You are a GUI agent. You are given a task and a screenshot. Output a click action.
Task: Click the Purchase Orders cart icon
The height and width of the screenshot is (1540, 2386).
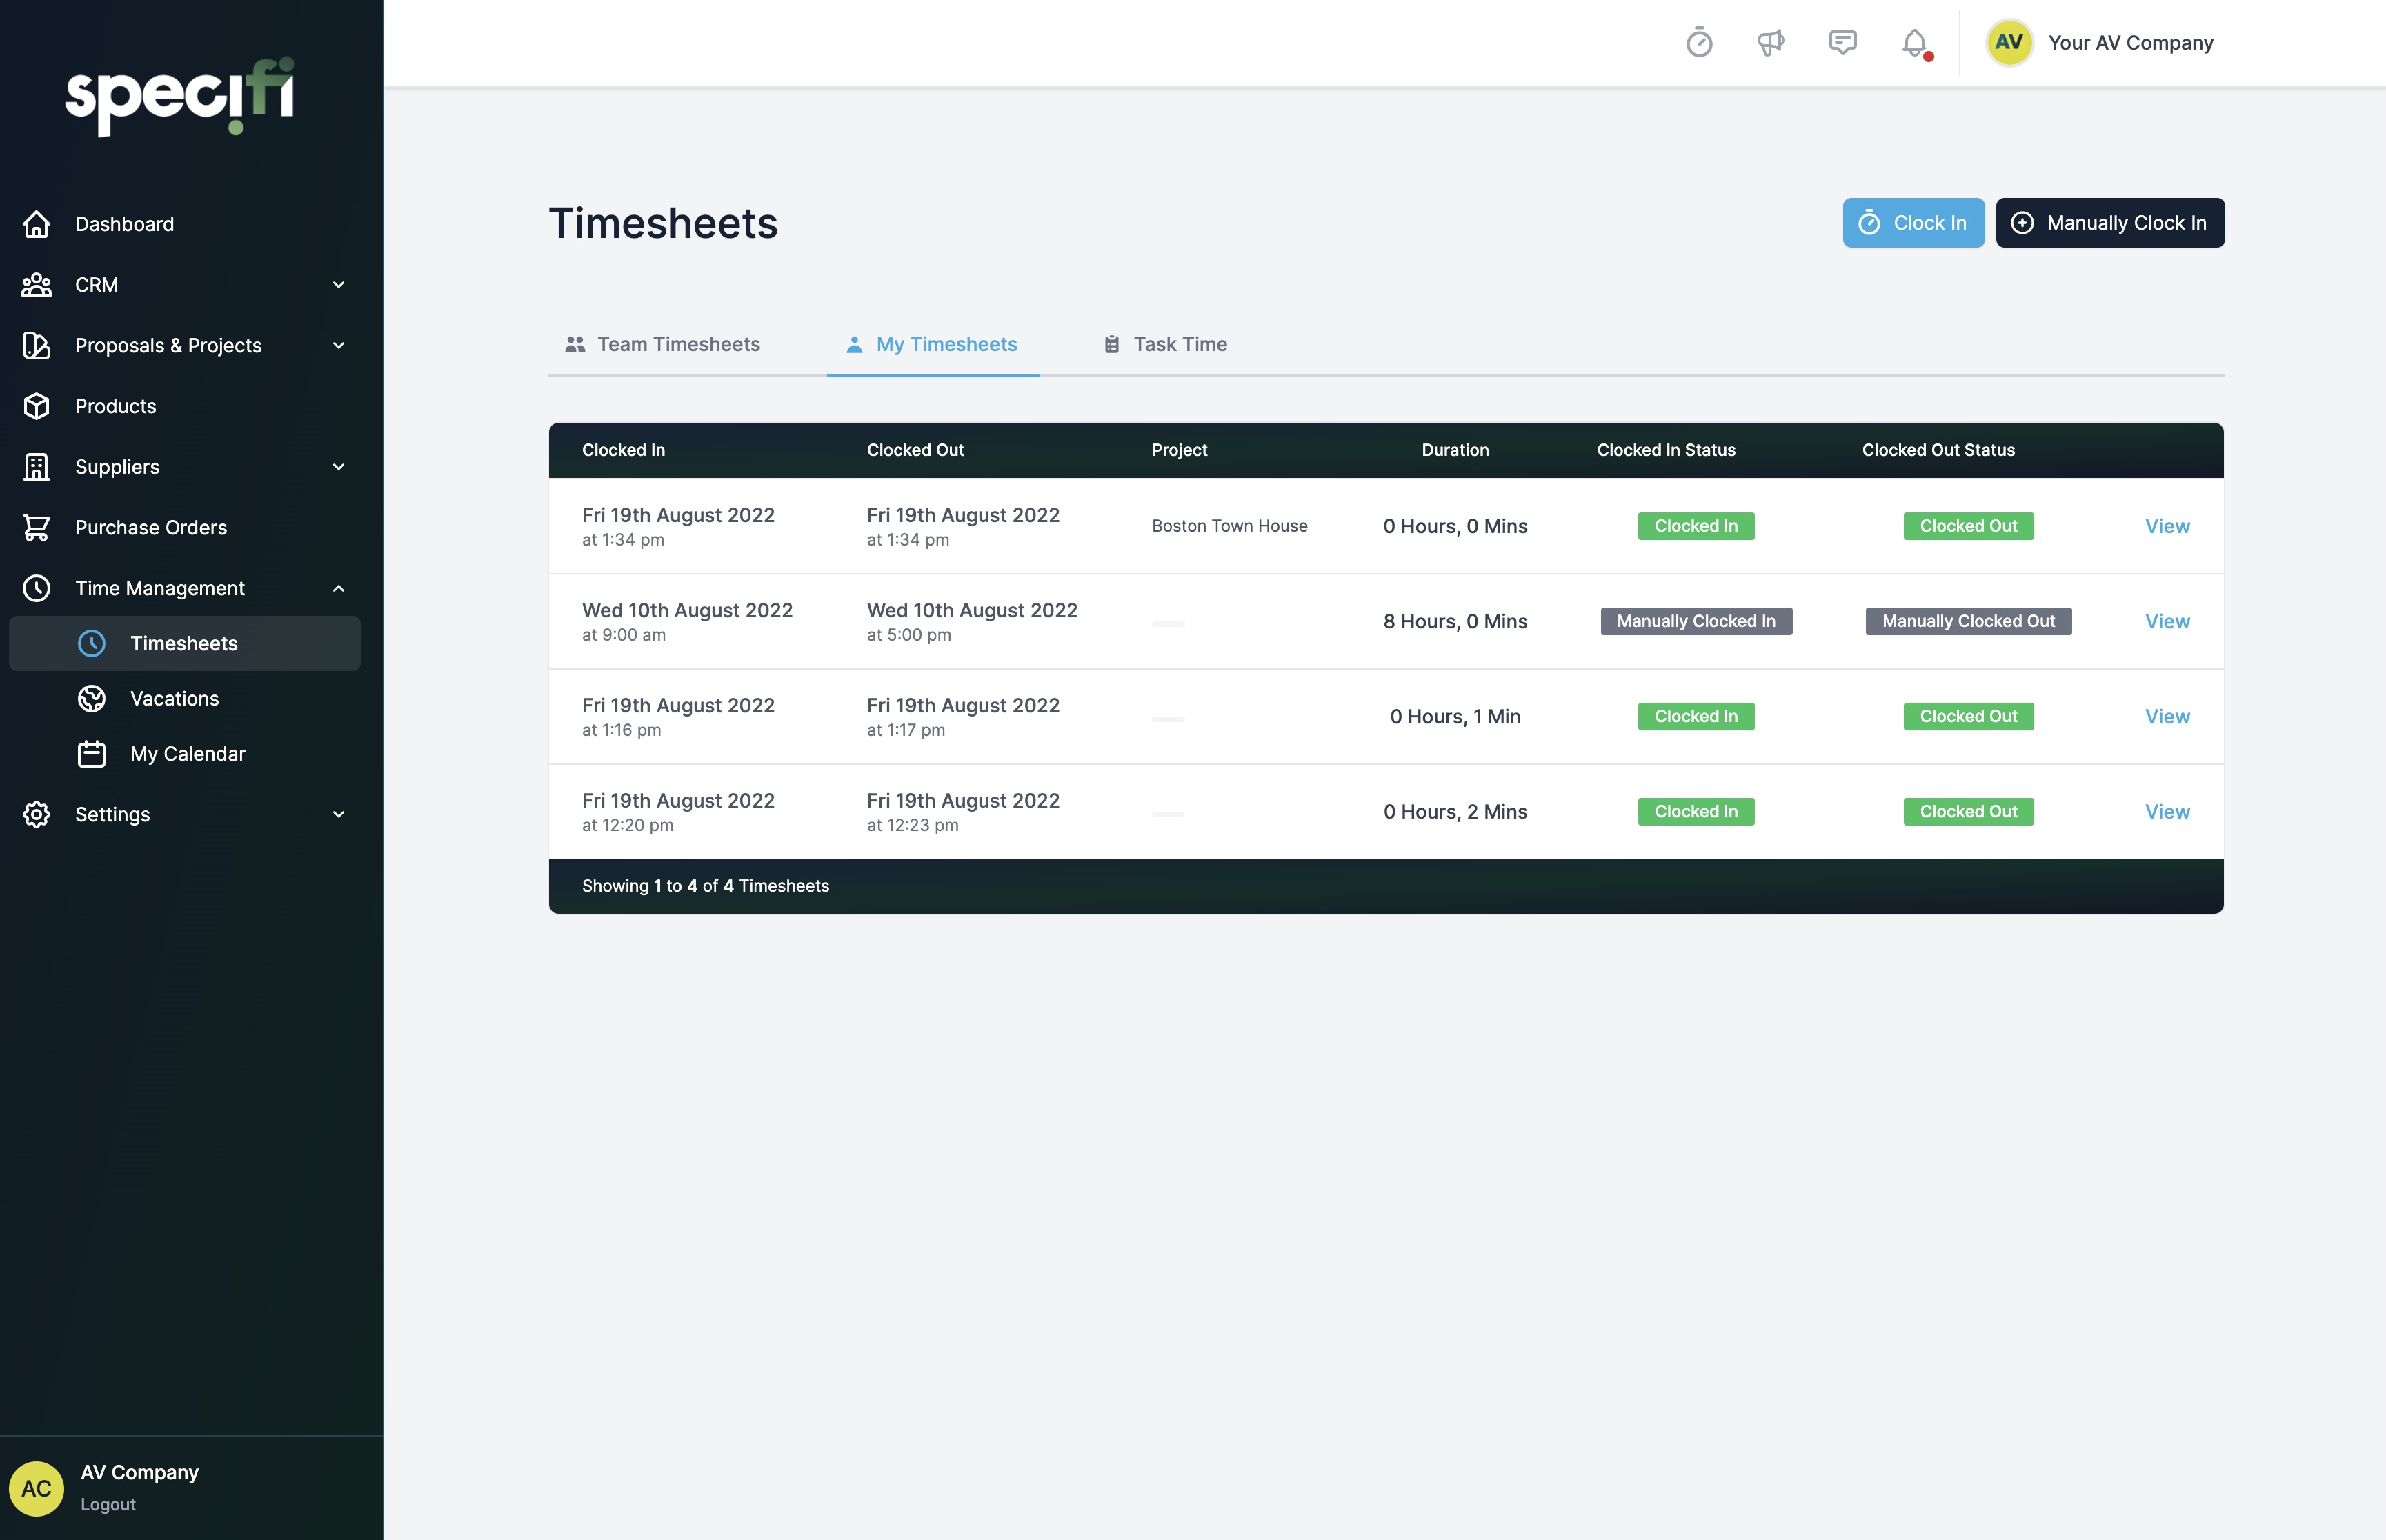(x=37, y=527)
